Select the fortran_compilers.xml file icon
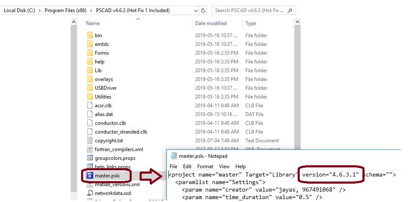The image size is (408, 202). pyautogui.click(x=90, y=149)
